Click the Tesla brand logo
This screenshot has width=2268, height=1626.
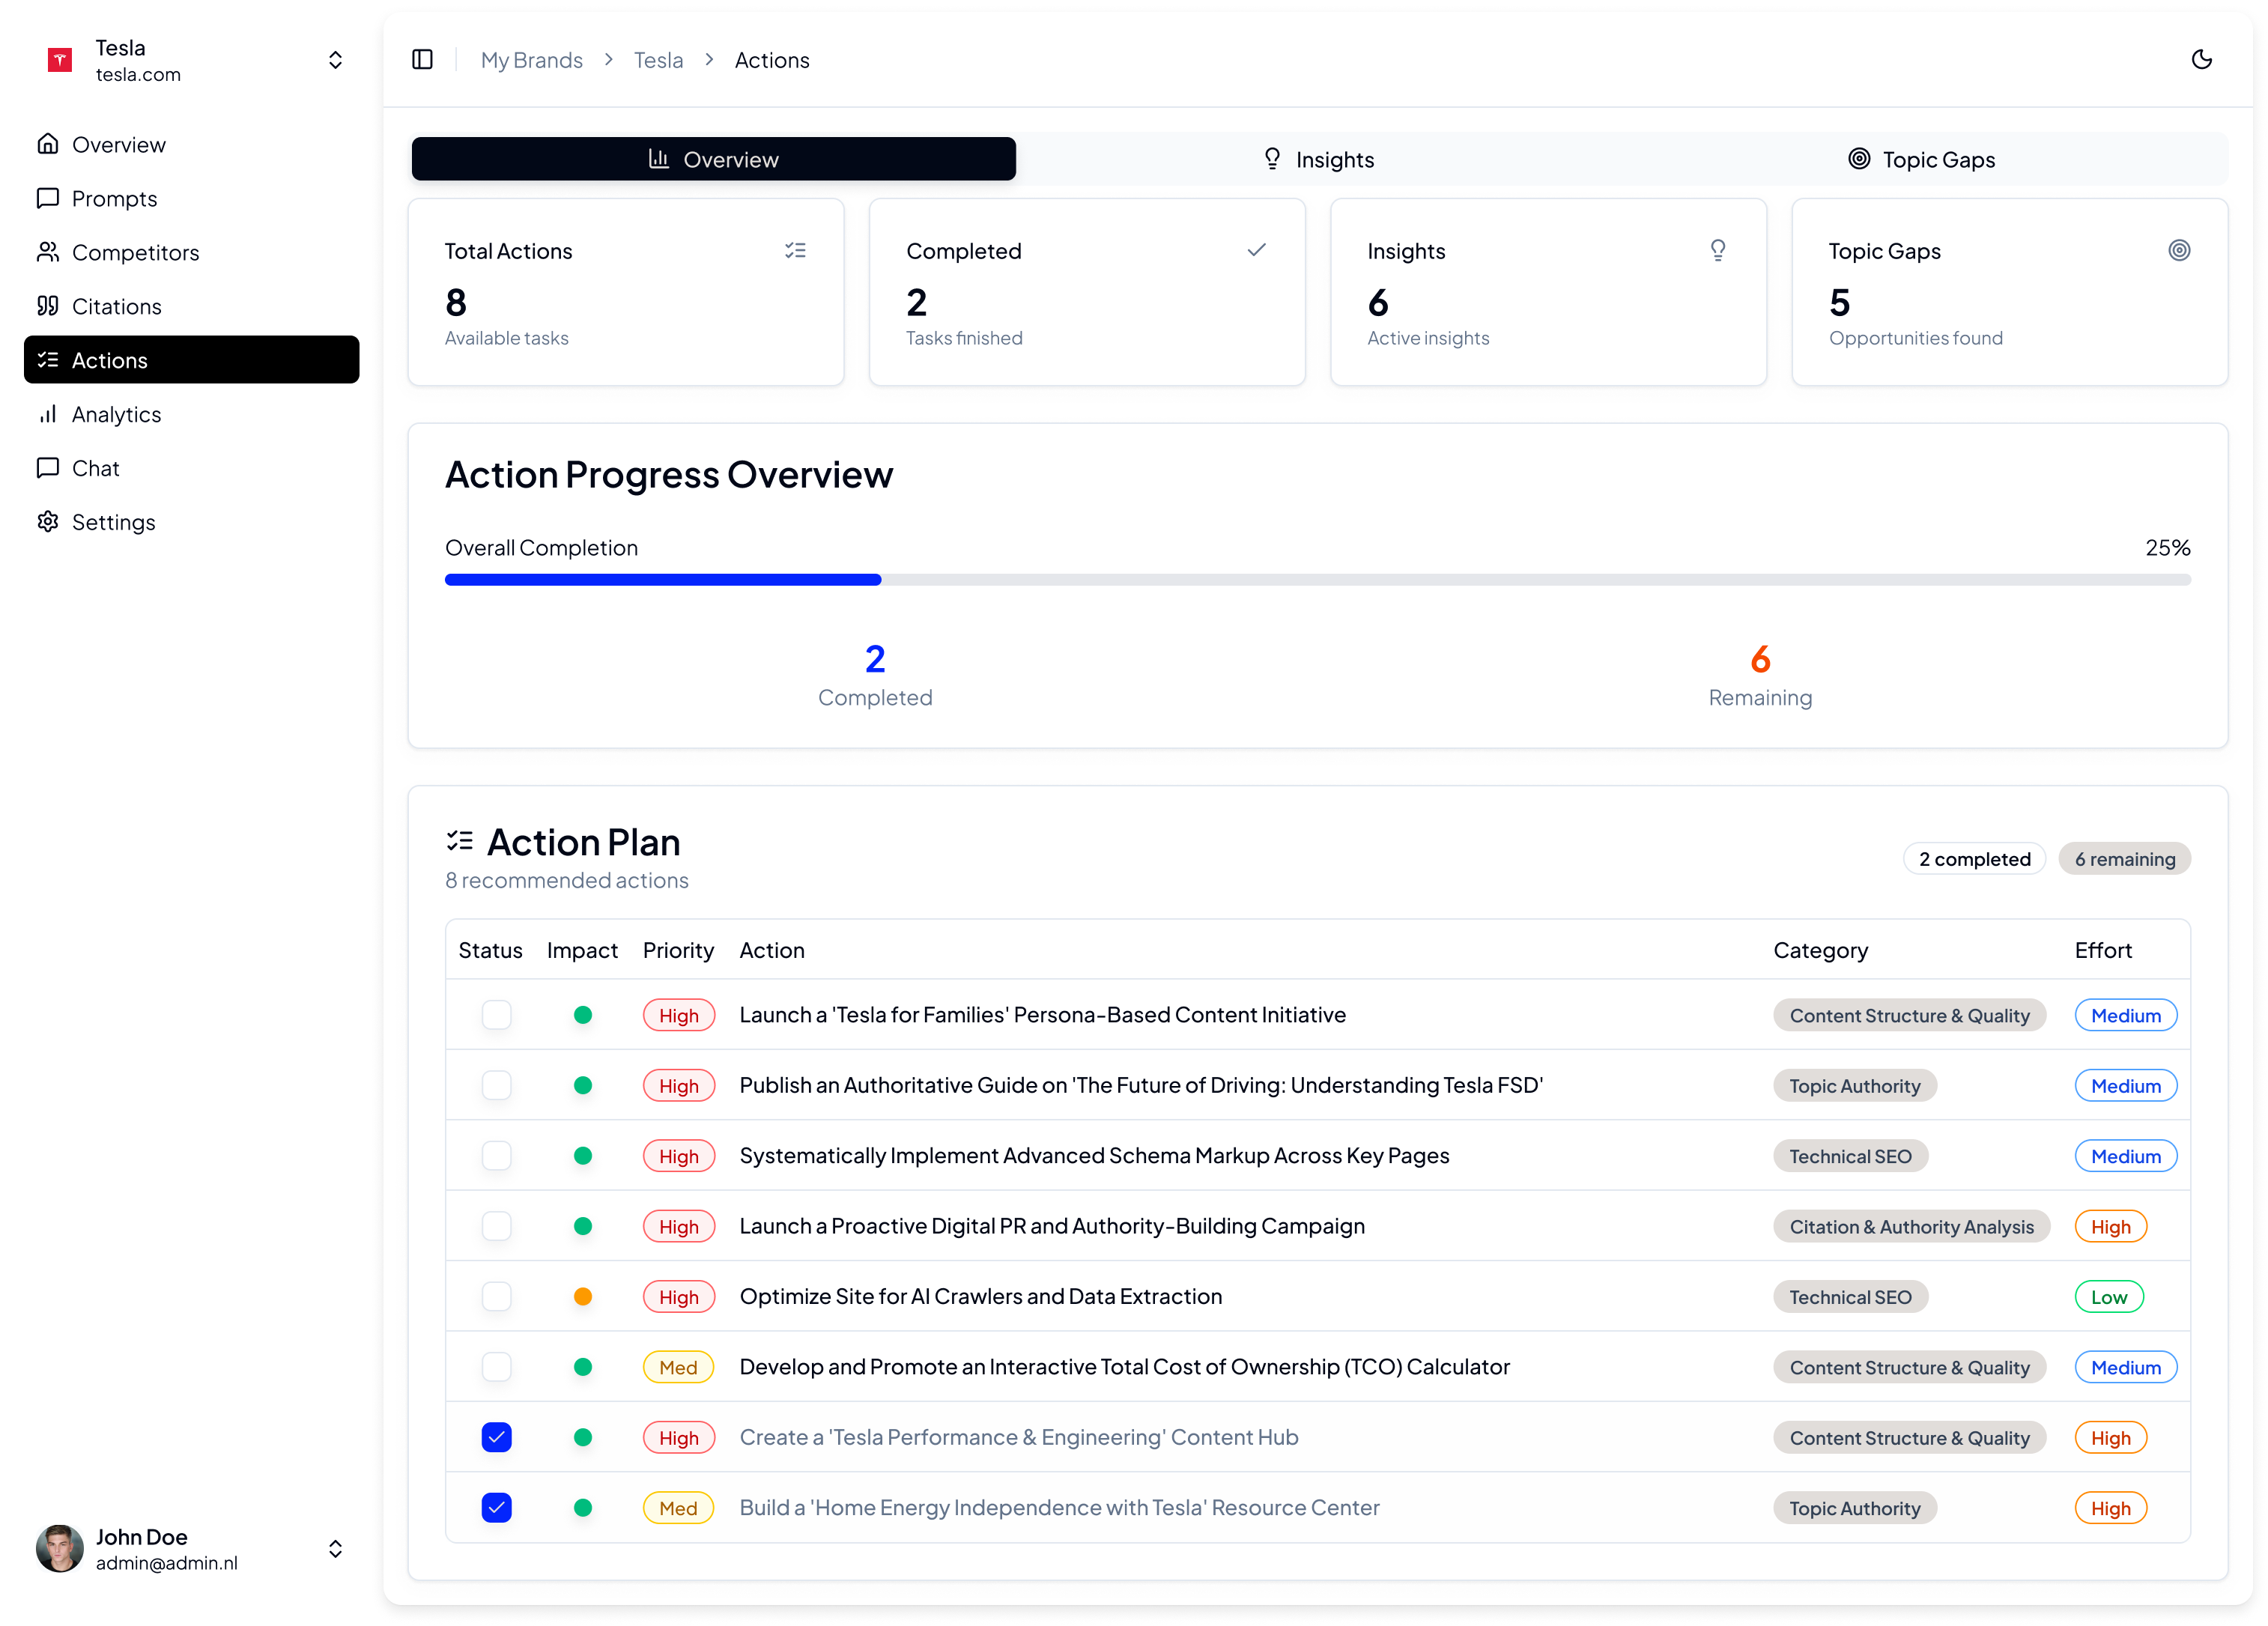click(x=60, y=60)
